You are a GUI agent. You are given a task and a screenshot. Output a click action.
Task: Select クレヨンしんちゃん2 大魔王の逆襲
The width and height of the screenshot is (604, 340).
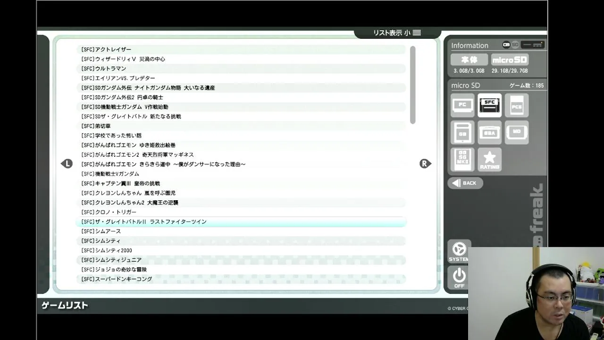[x=241, y=203]
